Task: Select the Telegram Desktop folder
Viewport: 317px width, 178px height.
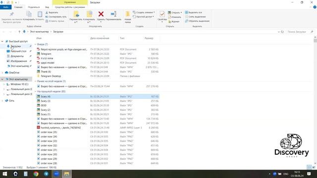Action: click(51, 76)
